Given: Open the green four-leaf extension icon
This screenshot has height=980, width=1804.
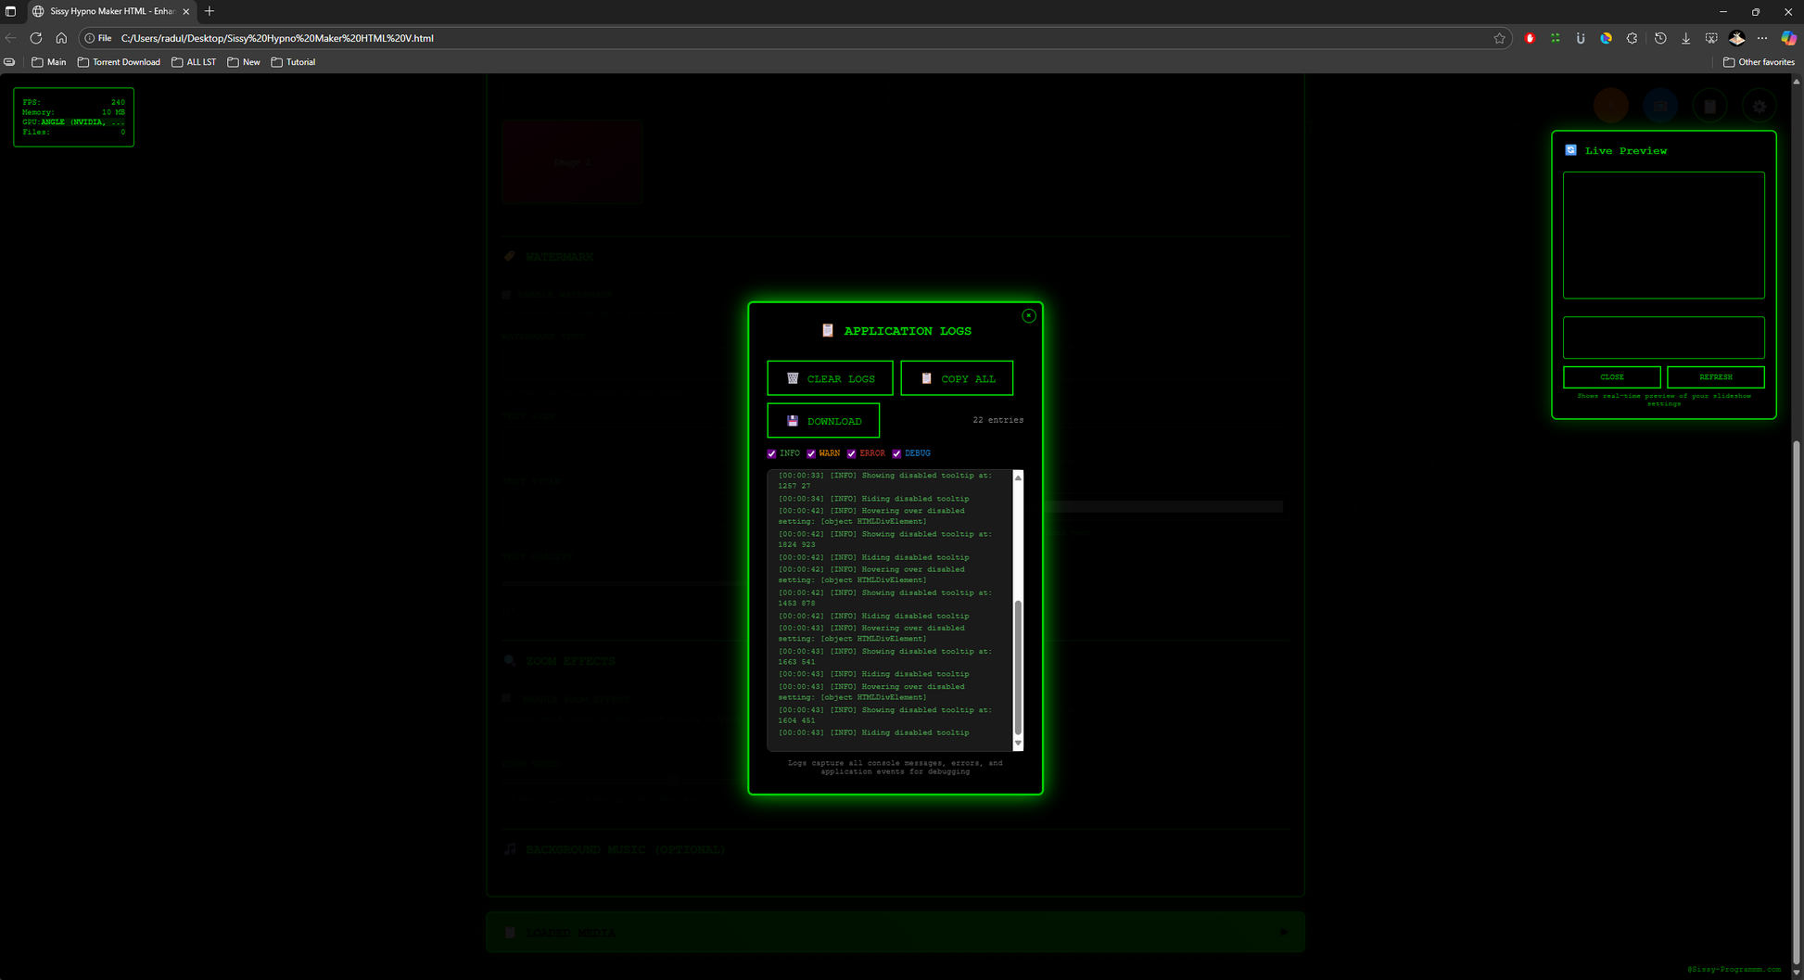Looking at the screenshot, I should (x=1556, y=38).
